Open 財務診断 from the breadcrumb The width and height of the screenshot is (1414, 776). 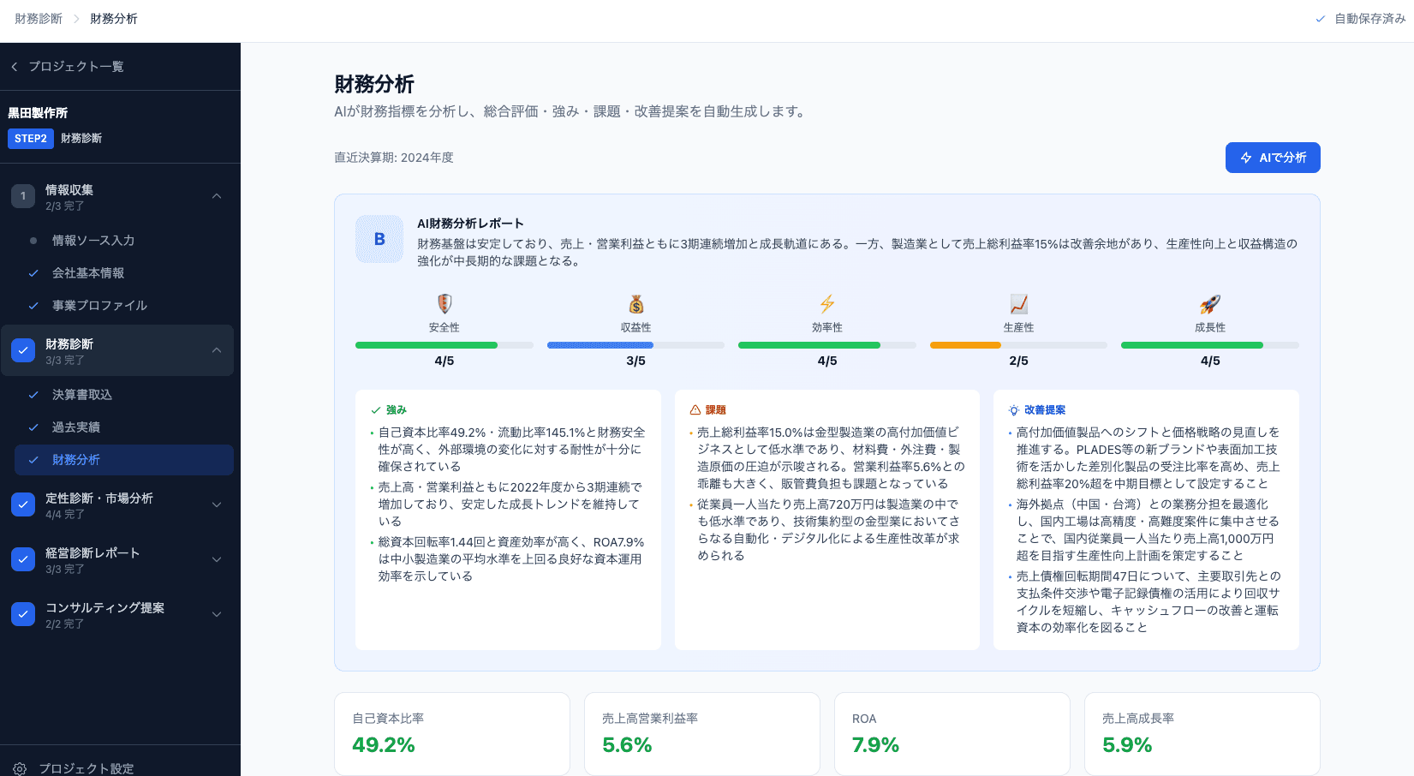pos(37,18)
